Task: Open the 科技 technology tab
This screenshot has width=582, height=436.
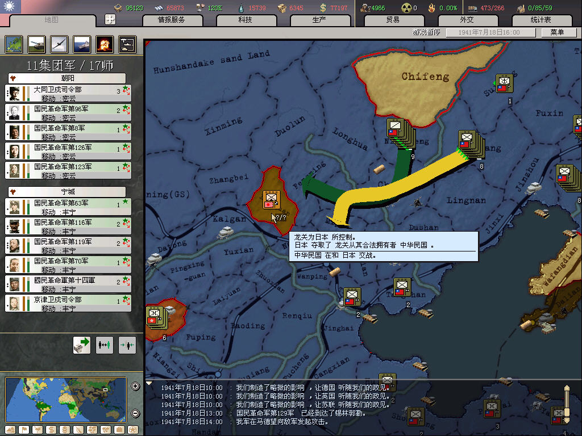Action: (x=246, y=20)
